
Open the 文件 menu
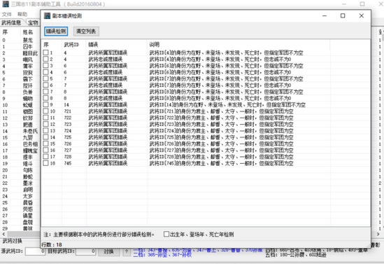click(x=7, y=14)
